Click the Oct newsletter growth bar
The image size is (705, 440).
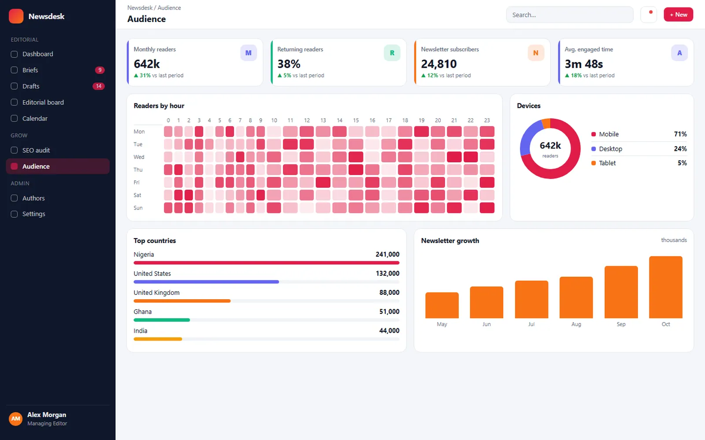click(666, 287)
